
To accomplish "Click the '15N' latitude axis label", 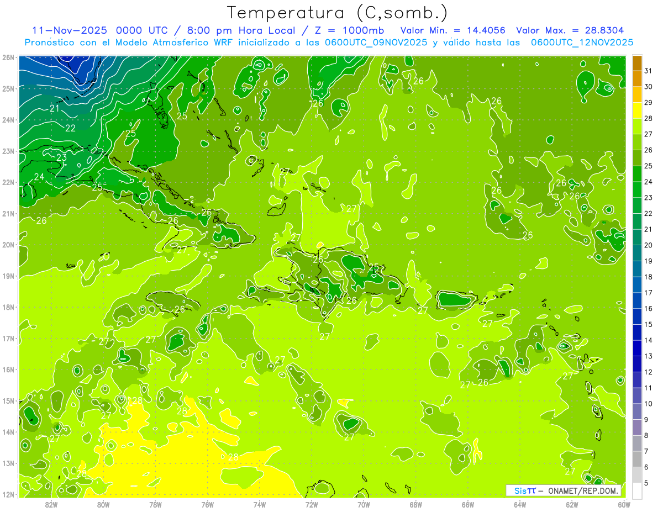I will (8, 400).
